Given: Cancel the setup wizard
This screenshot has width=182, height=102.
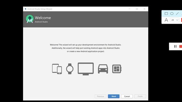Looking at the screenshot, I should 127,96.
